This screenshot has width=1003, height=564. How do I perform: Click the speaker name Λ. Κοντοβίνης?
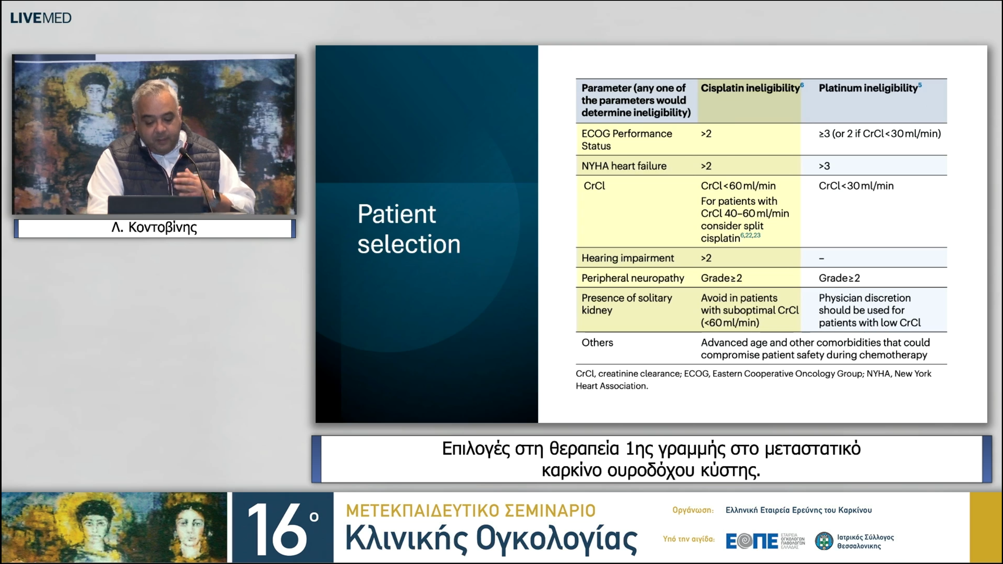(154, 228)
